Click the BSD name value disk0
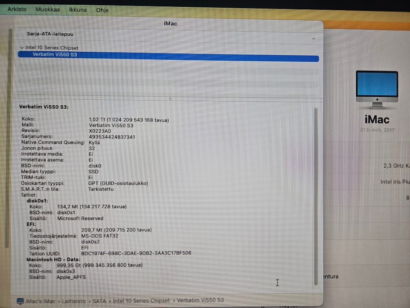Image resolution: width=410 pixels, height=308 pixels. (x=95, y=166)
